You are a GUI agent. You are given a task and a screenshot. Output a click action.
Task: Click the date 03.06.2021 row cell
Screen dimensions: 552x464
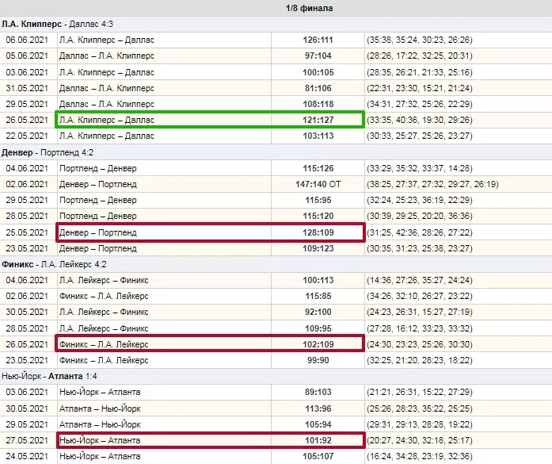[27, 72]
